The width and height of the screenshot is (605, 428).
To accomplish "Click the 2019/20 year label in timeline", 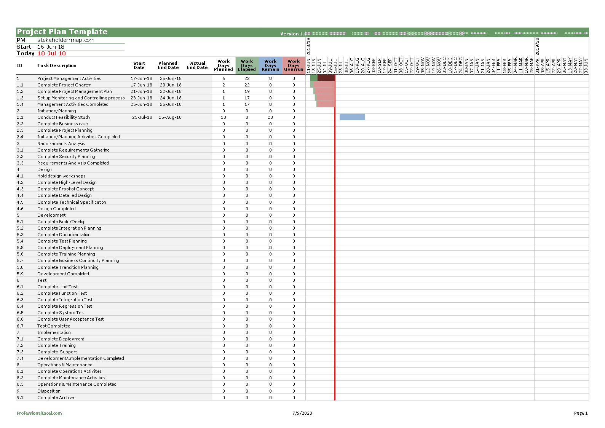I will point(537,46).
